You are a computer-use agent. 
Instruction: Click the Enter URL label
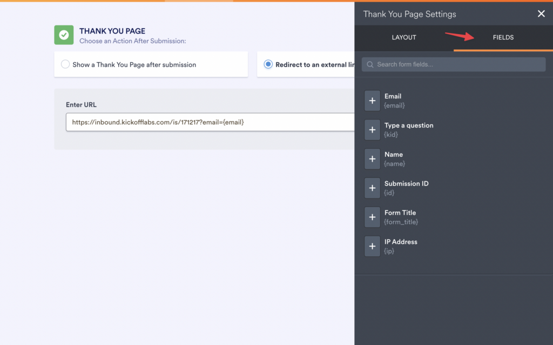[81, 104]
